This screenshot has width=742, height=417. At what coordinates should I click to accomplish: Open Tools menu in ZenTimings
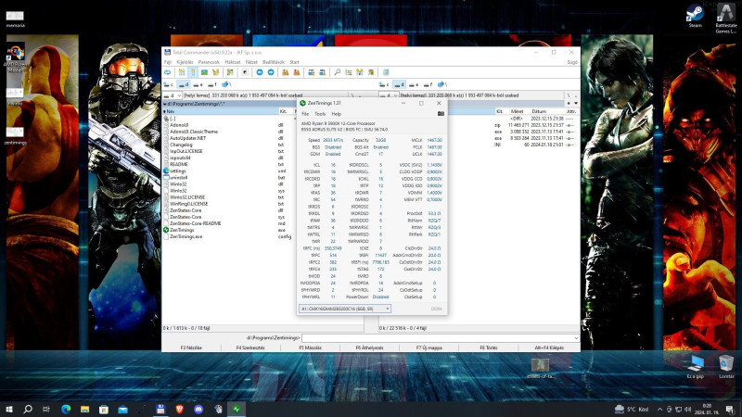pos(320,114)
